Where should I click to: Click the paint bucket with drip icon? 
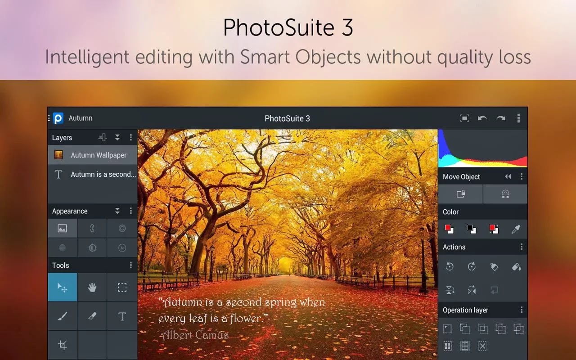[517, 267]
